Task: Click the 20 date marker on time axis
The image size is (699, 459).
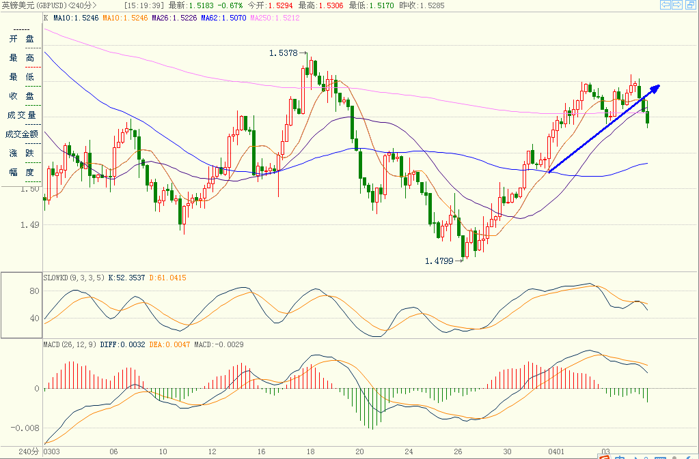Action: [x=360, y=452]
